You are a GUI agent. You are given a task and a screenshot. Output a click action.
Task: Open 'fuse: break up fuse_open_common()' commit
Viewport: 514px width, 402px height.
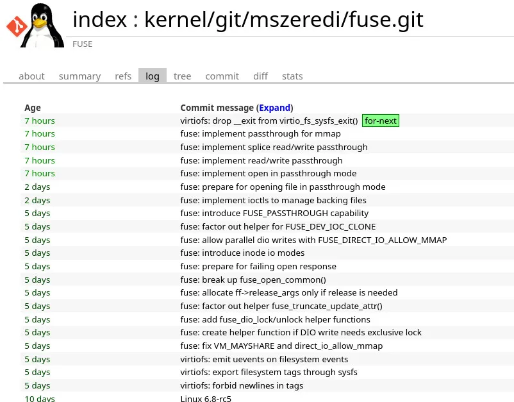click(x=253, y=280)
